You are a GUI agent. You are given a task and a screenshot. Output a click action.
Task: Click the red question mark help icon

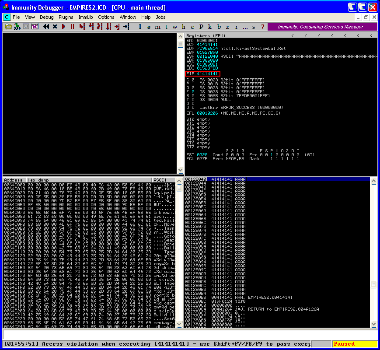tap(262, 27)
